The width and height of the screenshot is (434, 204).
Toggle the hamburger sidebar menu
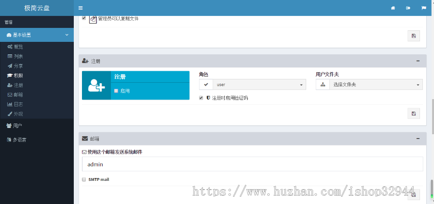pos(81,8)
